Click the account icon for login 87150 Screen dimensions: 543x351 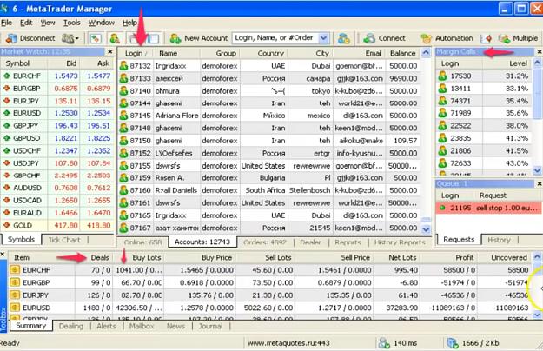pyautogui.click(x=123, y=141)
